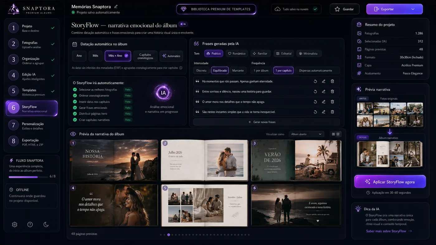This screenshot has width=436, height=245.
Task: Select the 'Ano' dating option
Action: tap(79, 56)
